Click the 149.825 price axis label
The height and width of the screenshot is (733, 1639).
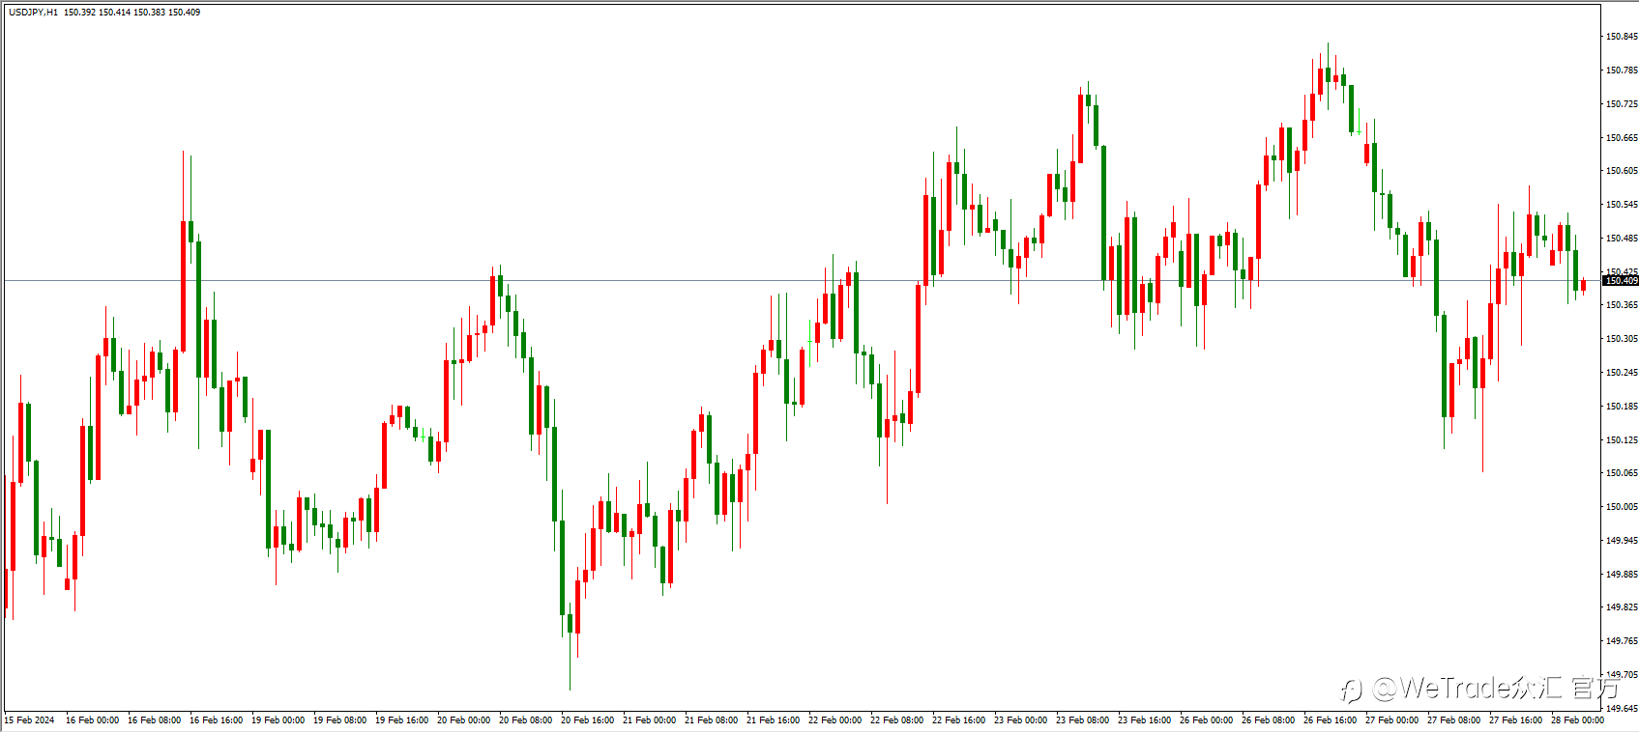(x=1622, y=607)
